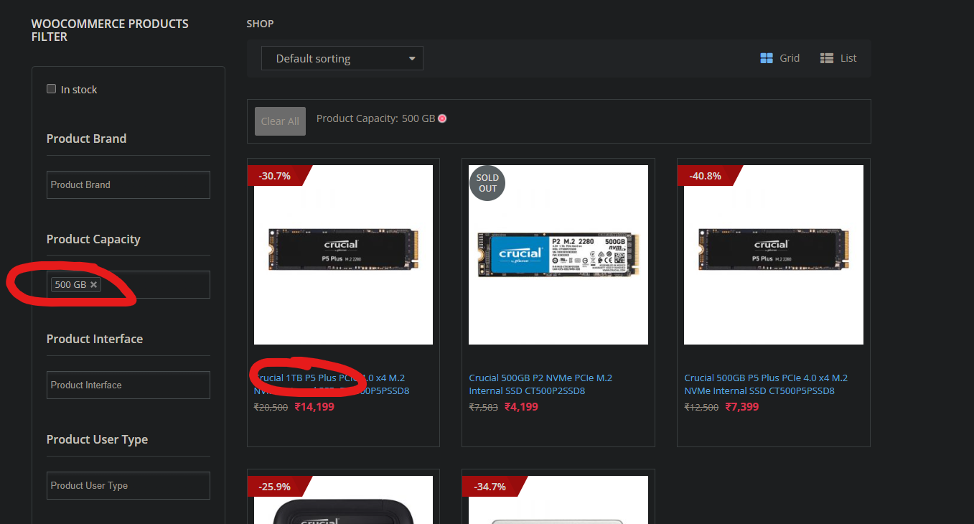Click the Product Brand heading
Screen dimensions: 974x524
(86, 139)
